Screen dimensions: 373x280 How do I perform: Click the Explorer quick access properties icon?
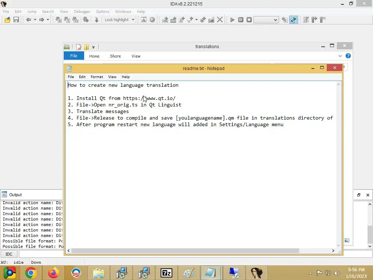pyautogui.click(x=79, y=47)
